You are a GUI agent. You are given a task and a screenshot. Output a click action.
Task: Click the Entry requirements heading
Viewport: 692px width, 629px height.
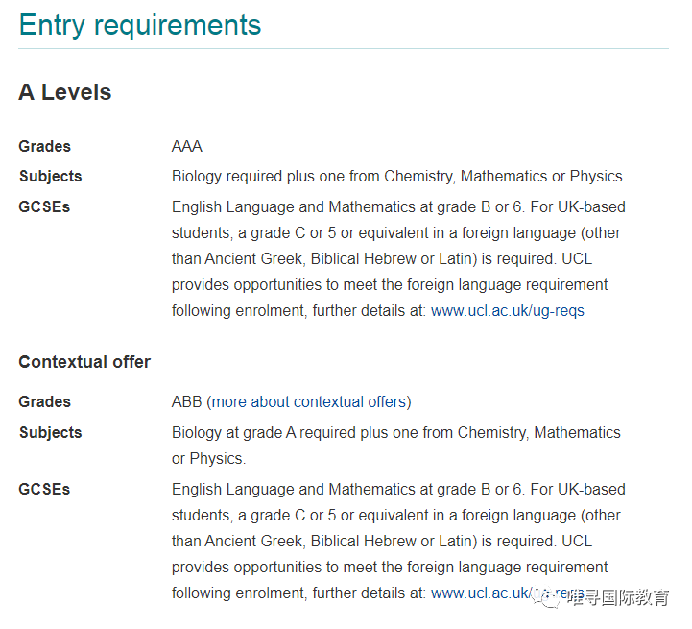coord(140,25)
